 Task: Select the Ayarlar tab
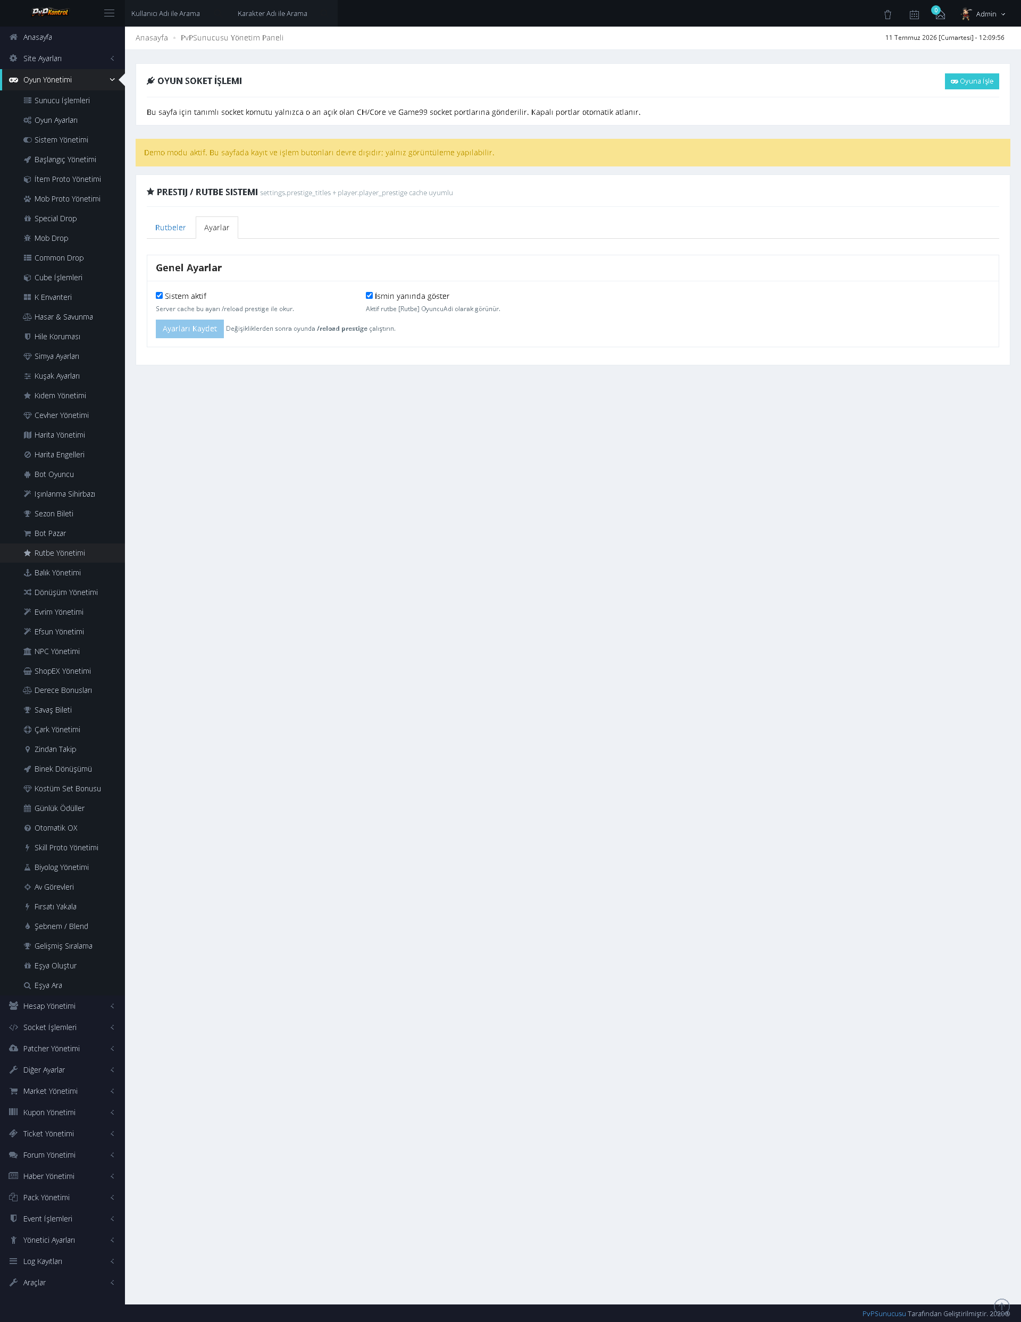point(216,228)
